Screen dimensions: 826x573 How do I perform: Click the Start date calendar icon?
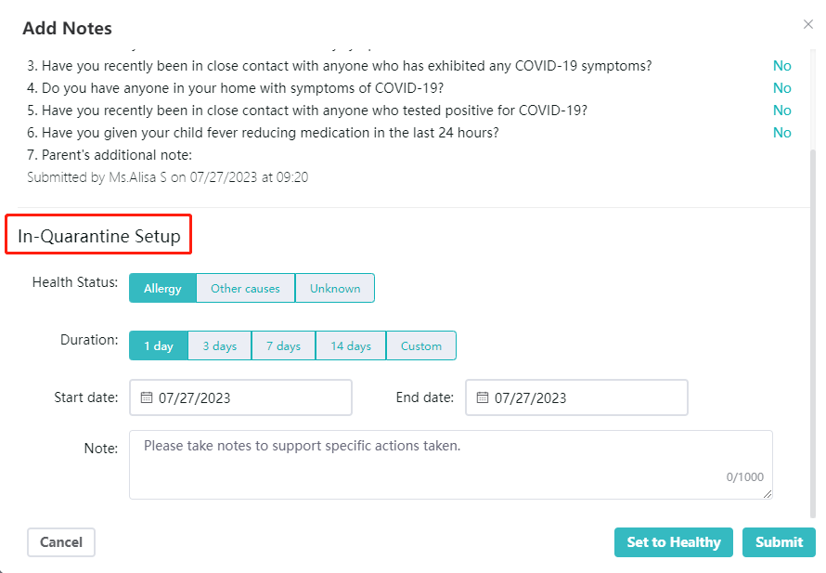pyautogui.click(x=147, y=397)
